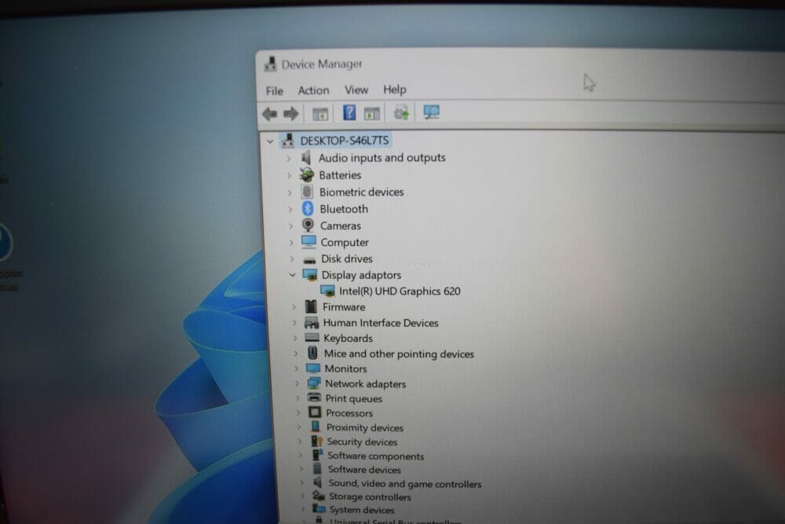Expand the Biometric devices chevron

(290, 192)
